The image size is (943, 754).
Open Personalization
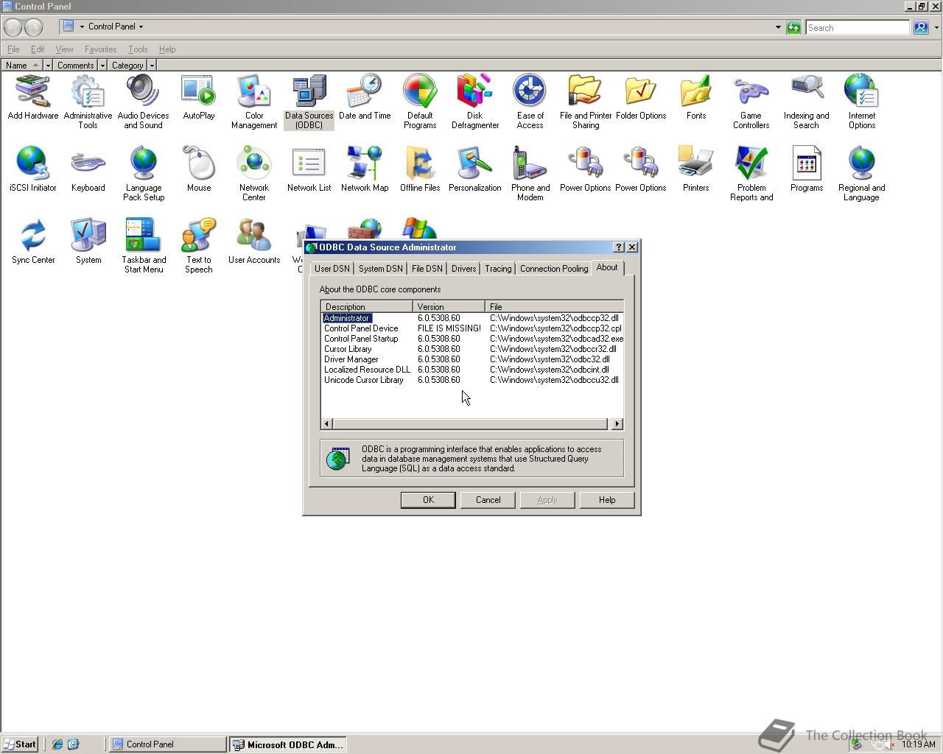tap(475, 169)
